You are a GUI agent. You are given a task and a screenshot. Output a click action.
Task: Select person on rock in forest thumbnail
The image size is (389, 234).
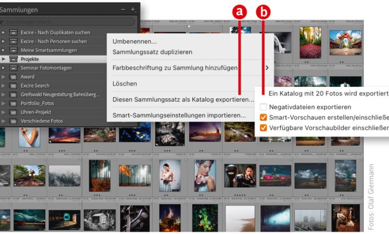point(29,176)
